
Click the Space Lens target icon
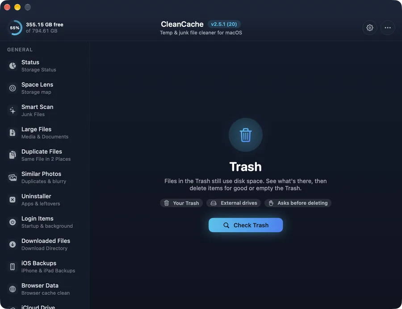[13, 88]
